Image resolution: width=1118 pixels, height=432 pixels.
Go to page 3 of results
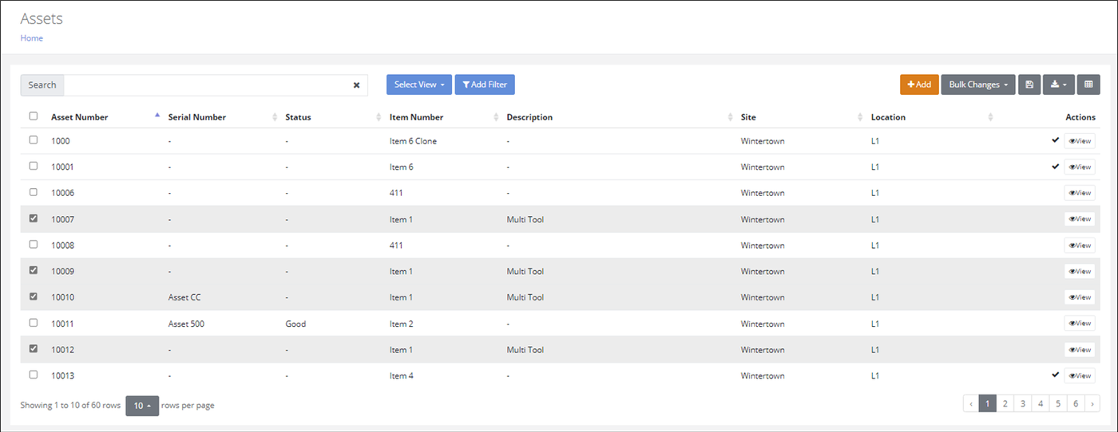point(1023,404)
